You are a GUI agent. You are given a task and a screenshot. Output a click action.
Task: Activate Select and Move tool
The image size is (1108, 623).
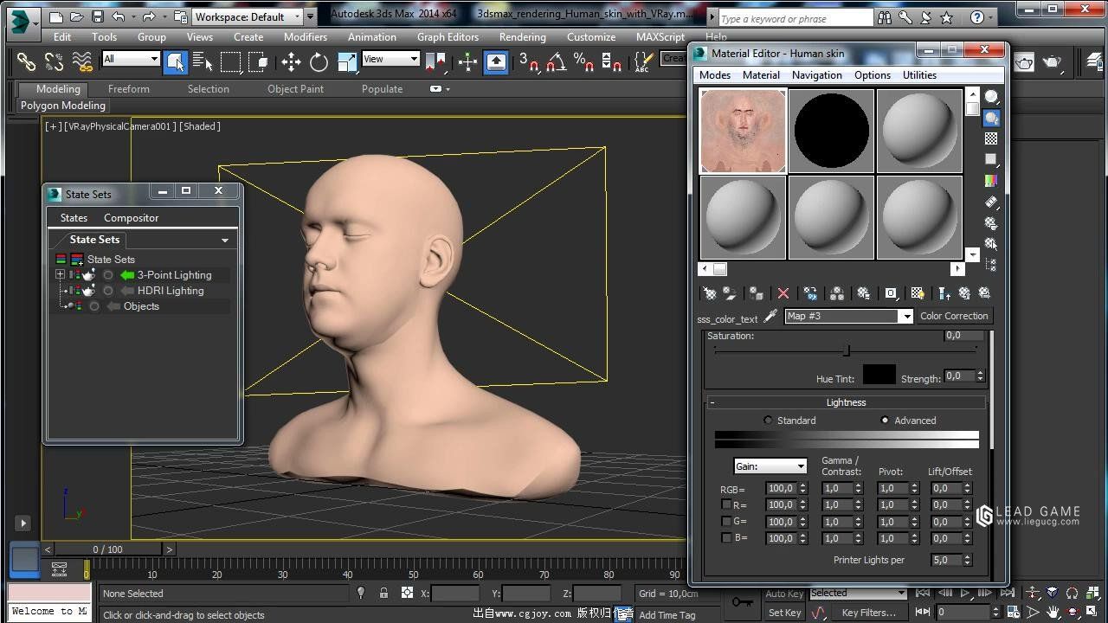tap(291, 61)
